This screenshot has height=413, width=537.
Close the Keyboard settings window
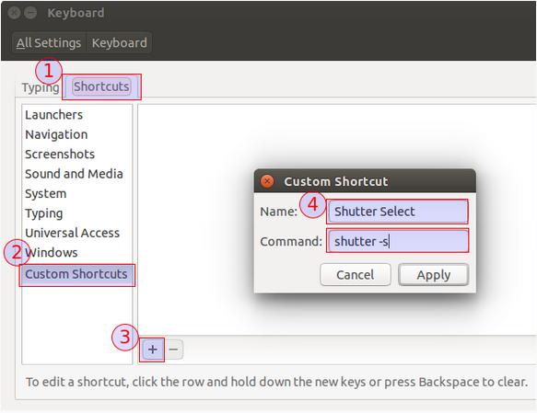[x=14, y=13]
